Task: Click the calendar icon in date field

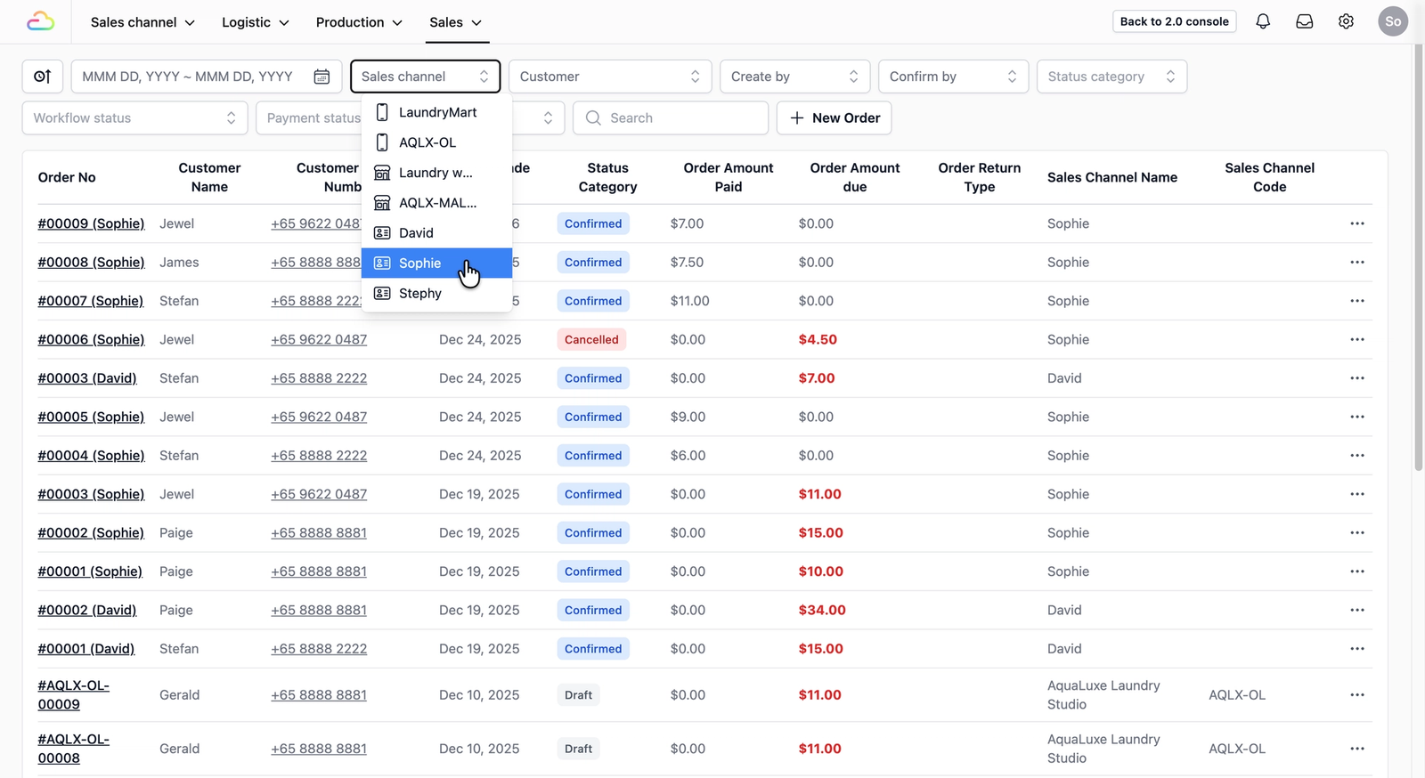Action: pos(322,77)
